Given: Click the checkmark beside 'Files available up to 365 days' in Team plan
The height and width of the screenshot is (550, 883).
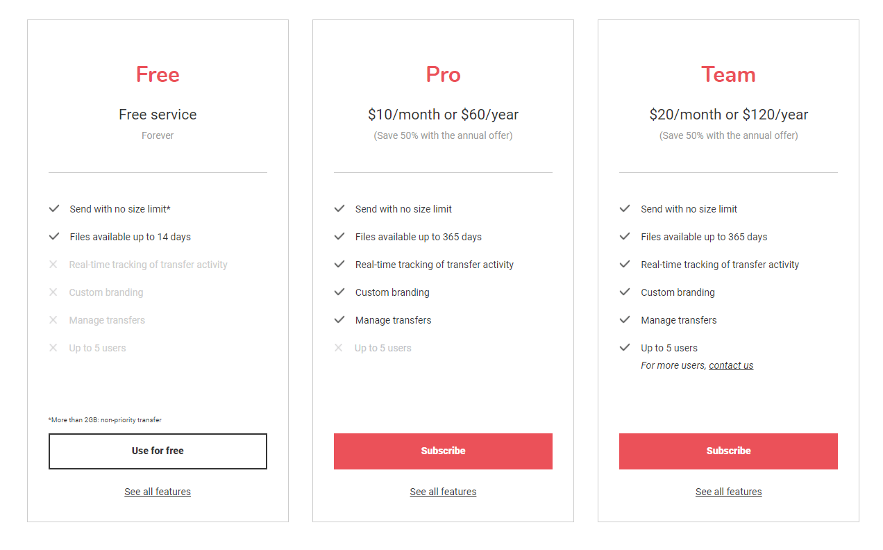Looking at the screenshot, I should tap(625, 236).
